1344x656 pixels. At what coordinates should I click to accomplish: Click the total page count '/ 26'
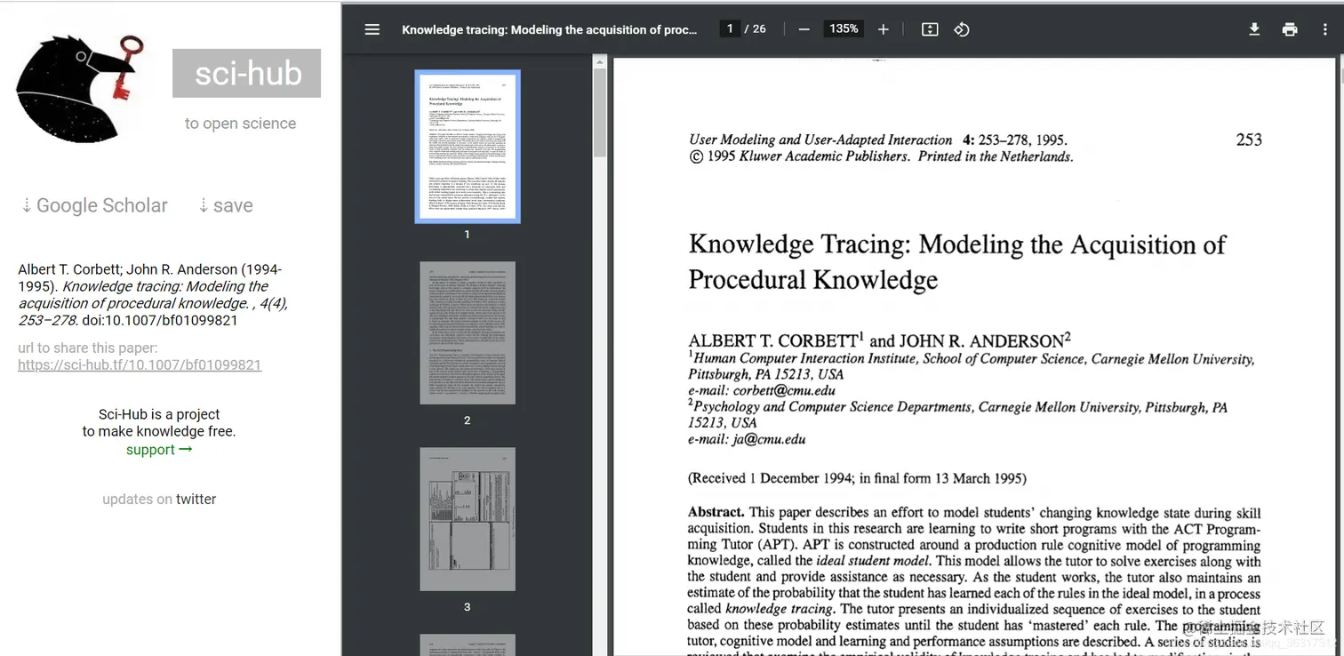point(756,28)
